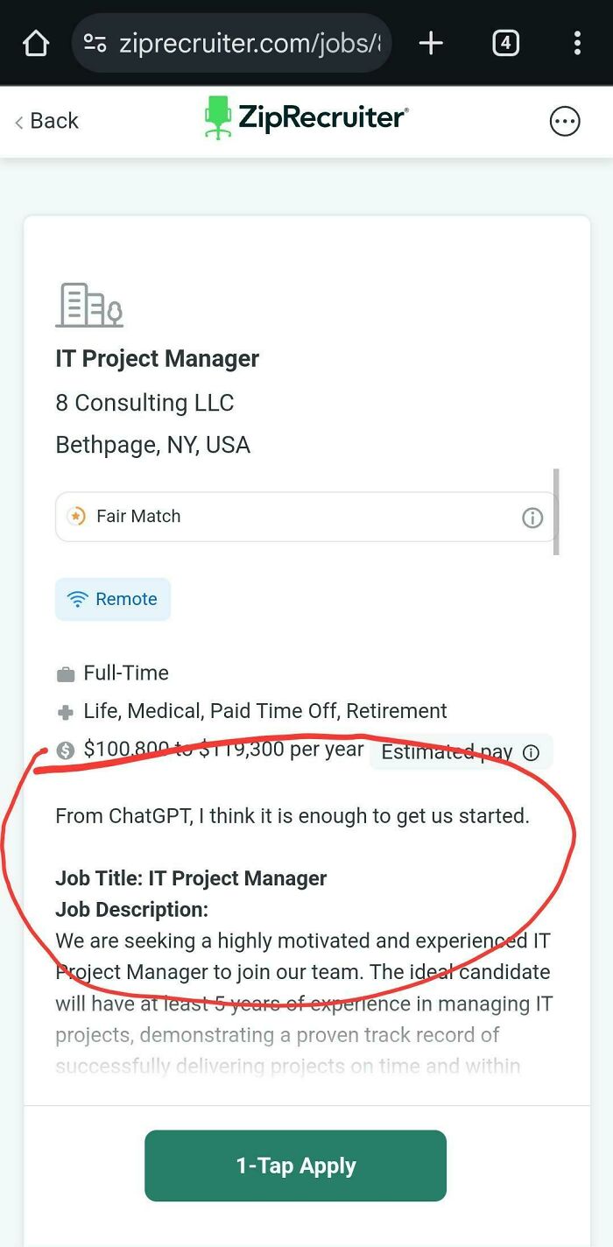Click the briefcase icon next to Full-Time
The image size is (613, 1247).
tap(64, 673)
